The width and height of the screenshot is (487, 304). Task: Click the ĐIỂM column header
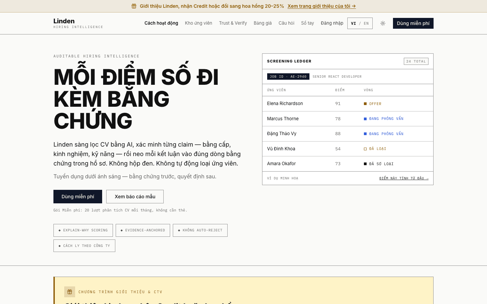click(340, 90)
